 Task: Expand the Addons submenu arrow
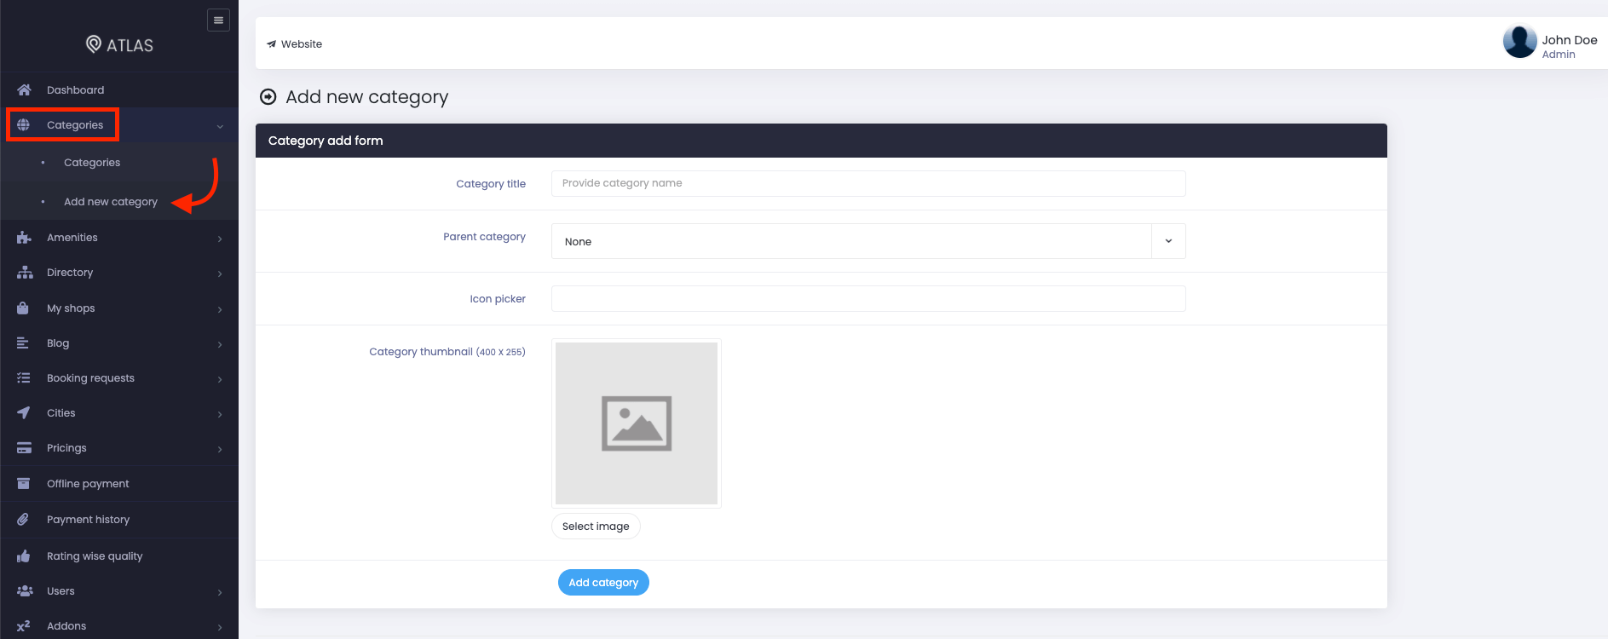[x=220, y=627]
